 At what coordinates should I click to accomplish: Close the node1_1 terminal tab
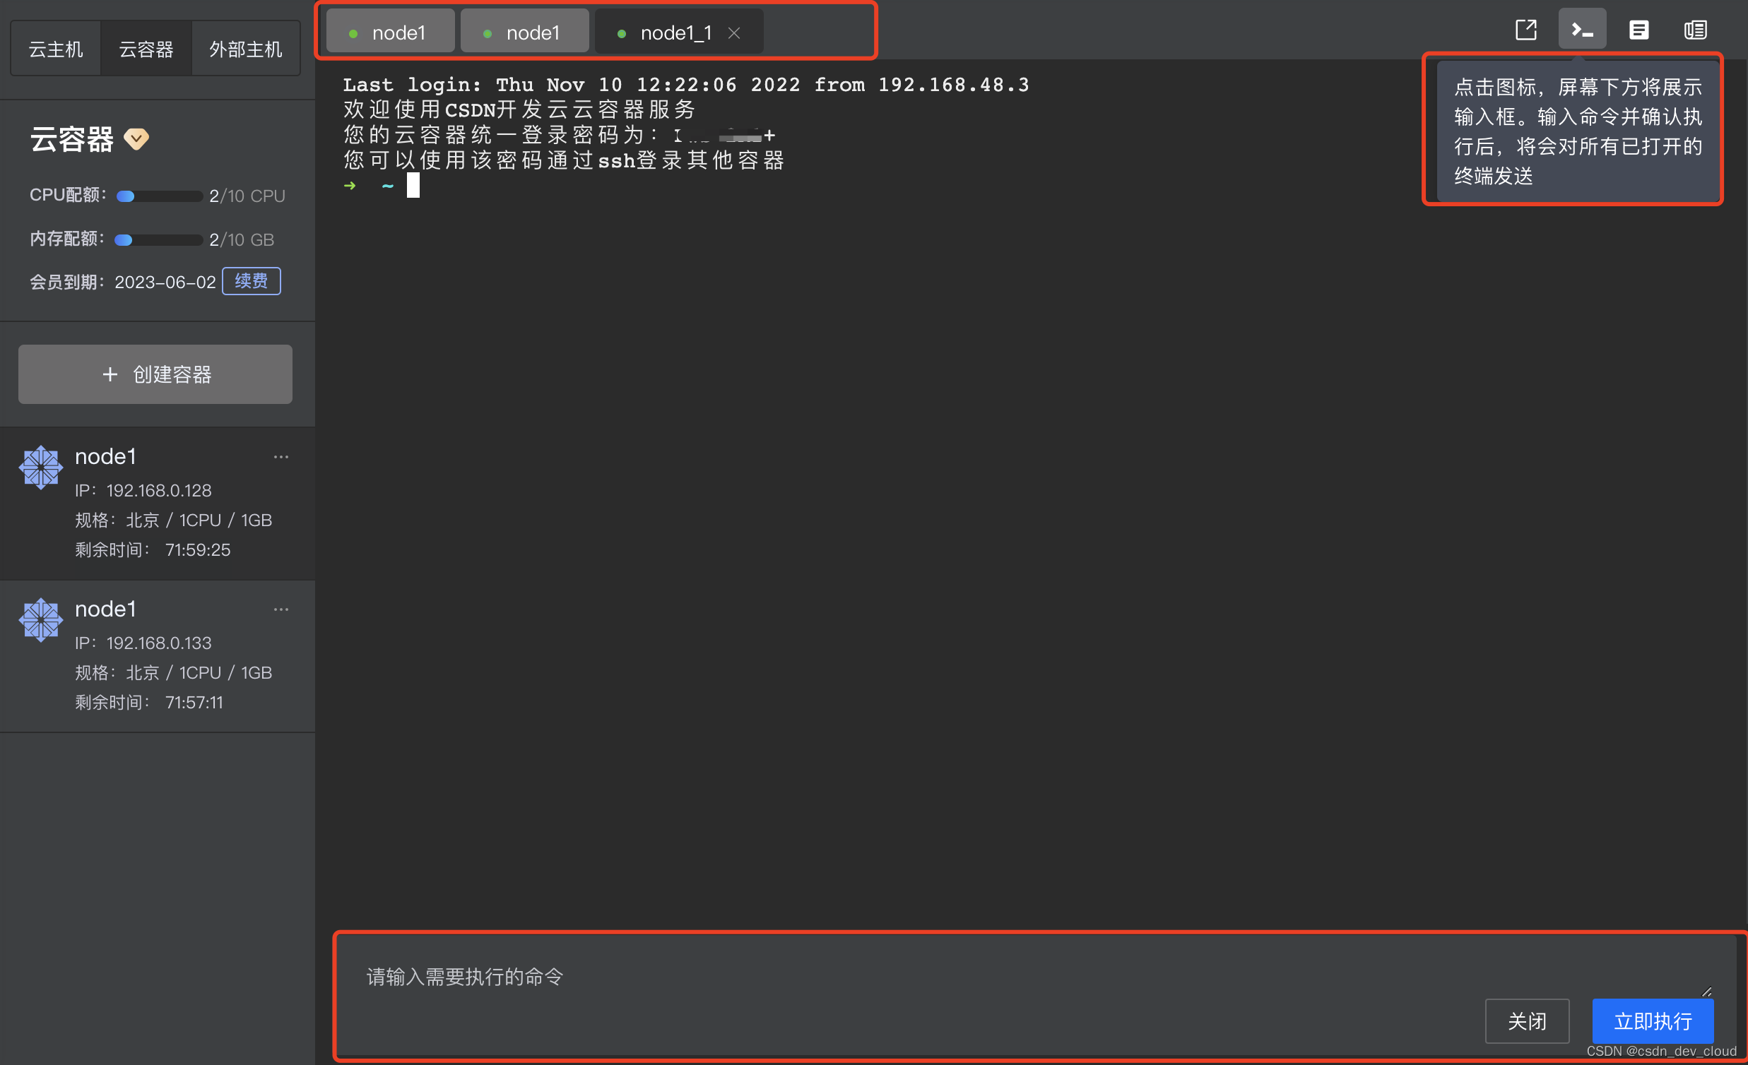pos(734,32)
